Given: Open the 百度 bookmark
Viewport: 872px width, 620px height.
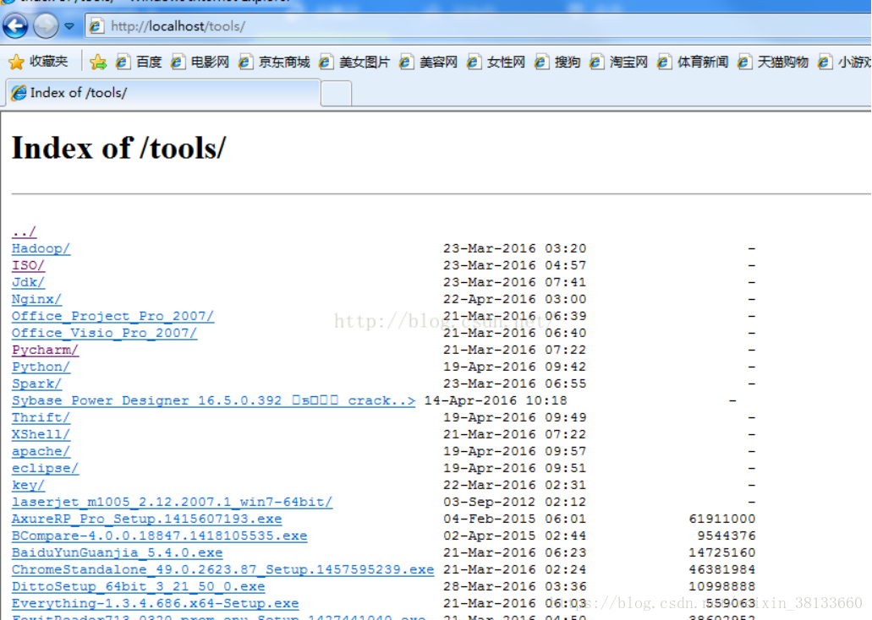Looking at the screenshot, I should coord(139,62).
